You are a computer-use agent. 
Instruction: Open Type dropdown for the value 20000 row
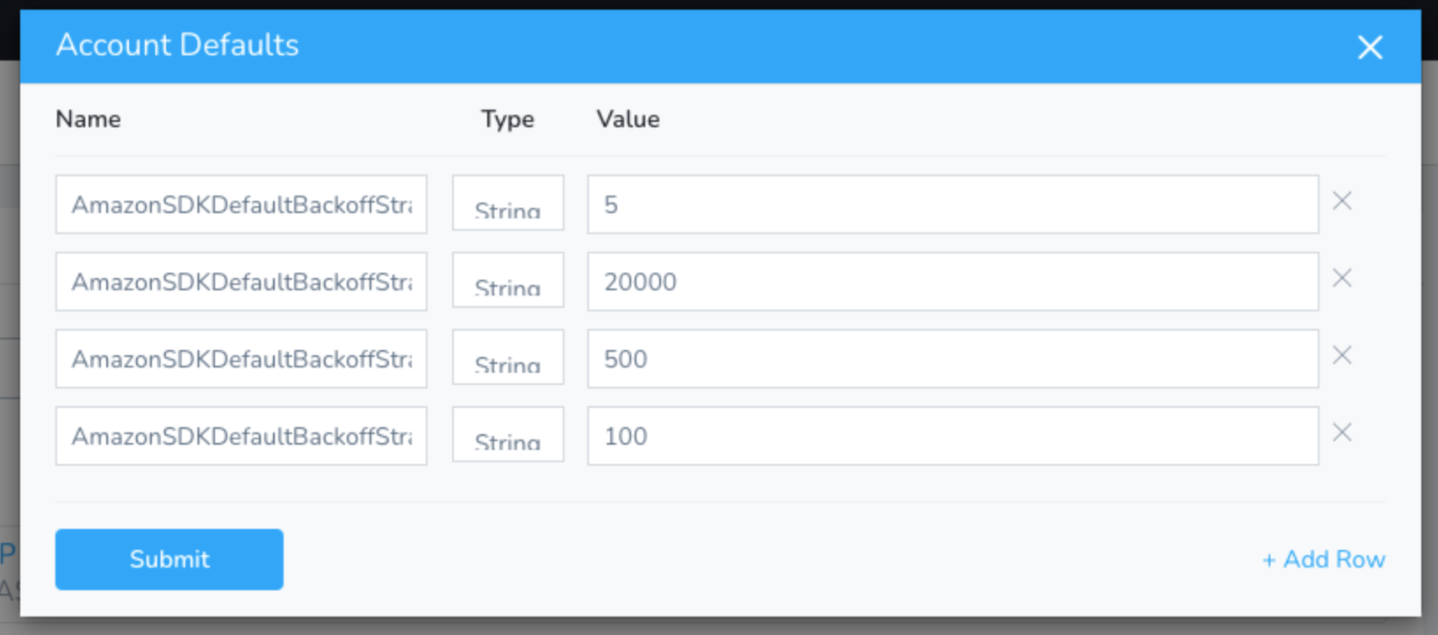tap(508, 281)
